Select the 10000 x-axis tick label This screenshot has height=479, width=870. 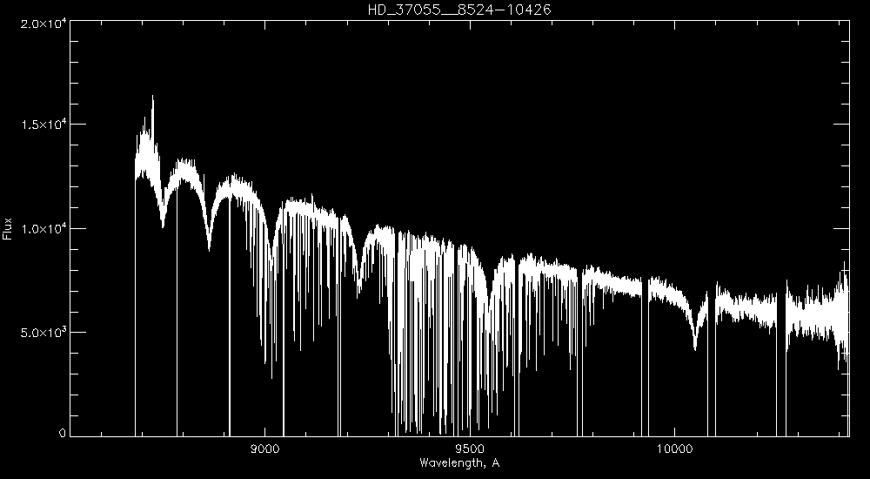[674, 449]
